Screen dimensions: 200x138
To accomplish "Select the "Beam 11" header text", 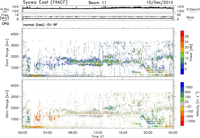I will coord(97,3).
